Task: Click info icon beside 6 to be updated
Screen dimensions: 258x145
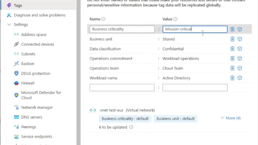Action: point(131,127)
